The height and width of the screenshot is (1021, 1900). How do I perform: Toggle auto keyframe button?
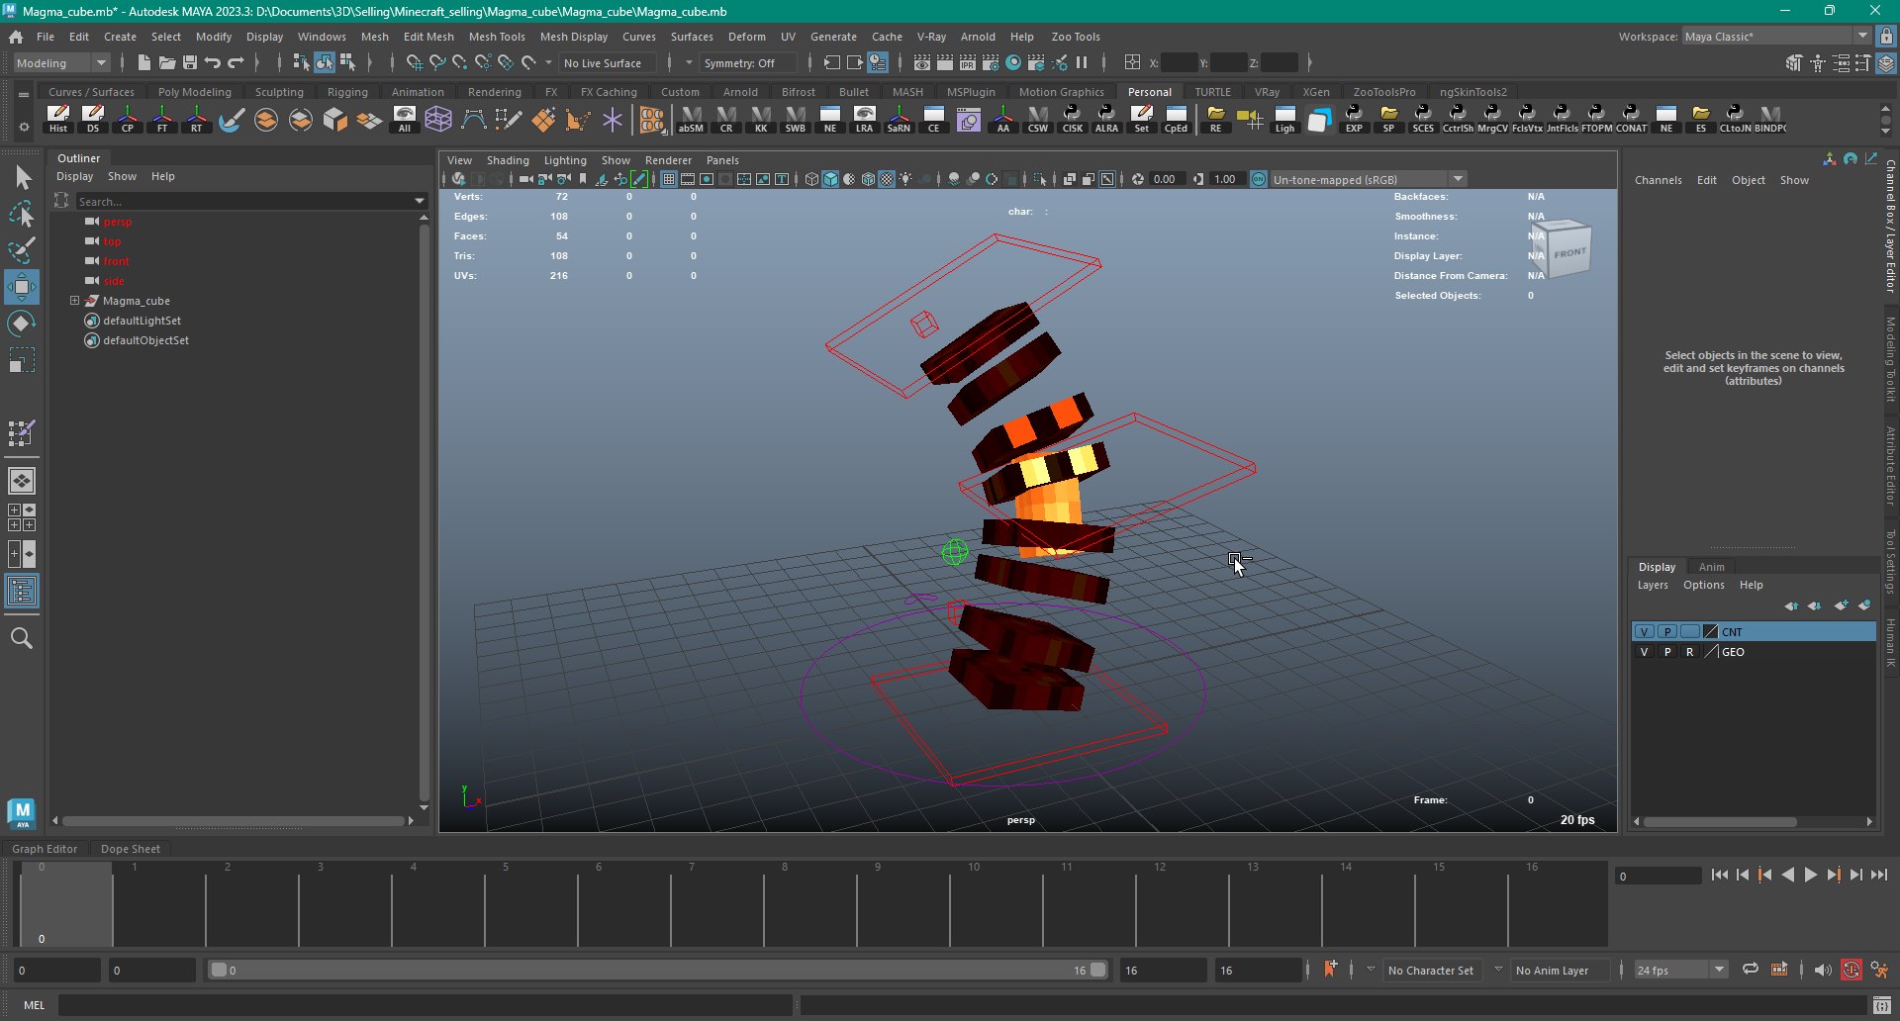(x=1851, y=970)
